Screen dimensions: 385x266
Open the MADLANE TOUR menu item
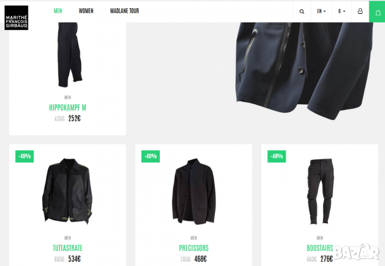click(125, 11)
